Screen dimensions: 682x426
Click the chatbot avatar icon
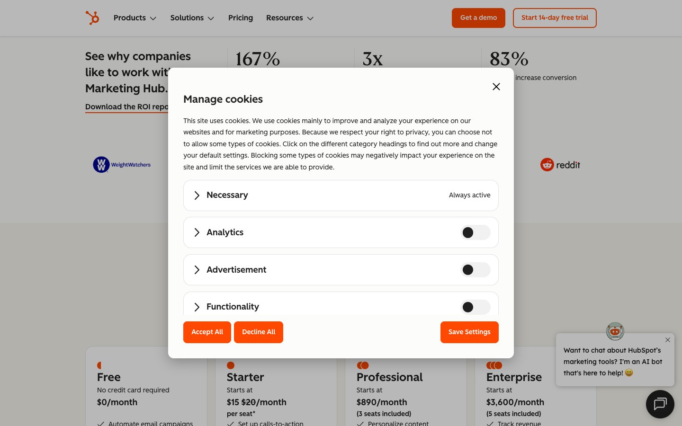tap(615, 331)
